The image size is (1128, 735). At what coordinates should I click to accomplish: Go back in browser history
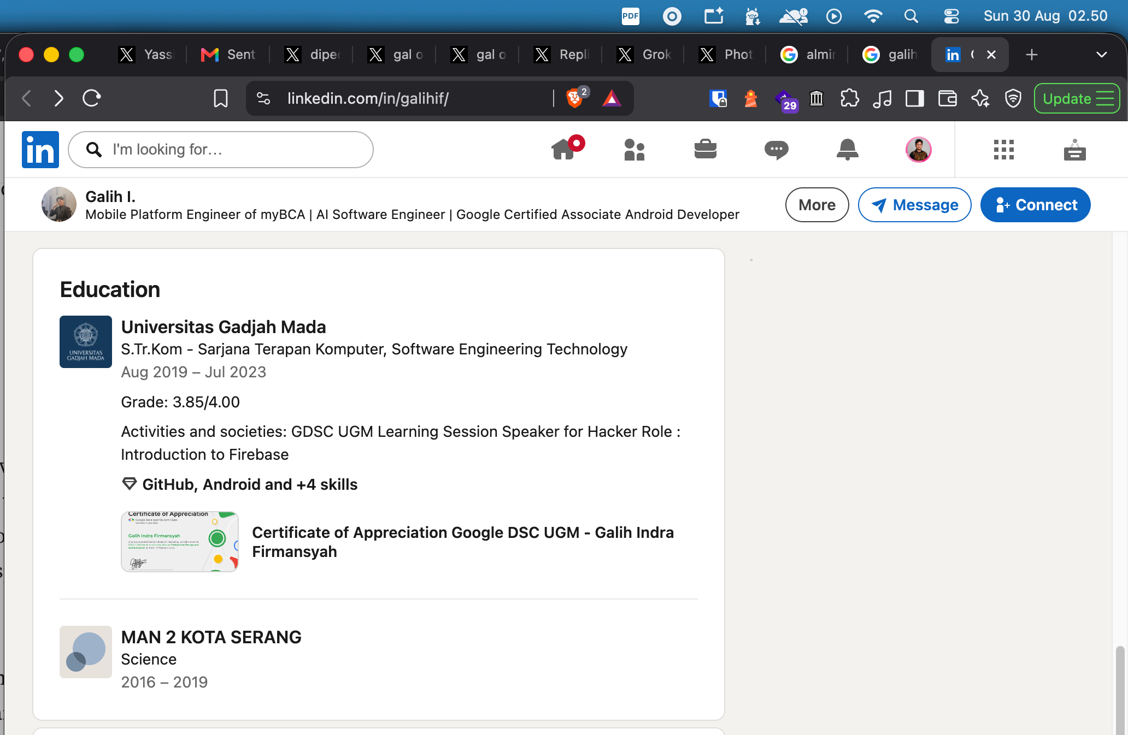coord(26,98)
